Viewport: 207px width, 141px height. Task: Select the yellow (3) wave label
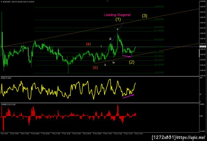[145, 16]
